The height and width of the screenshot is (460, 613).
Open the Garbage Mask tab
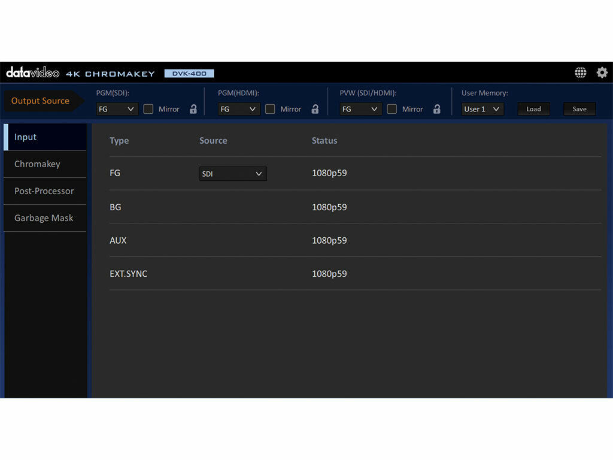(45, 218)
